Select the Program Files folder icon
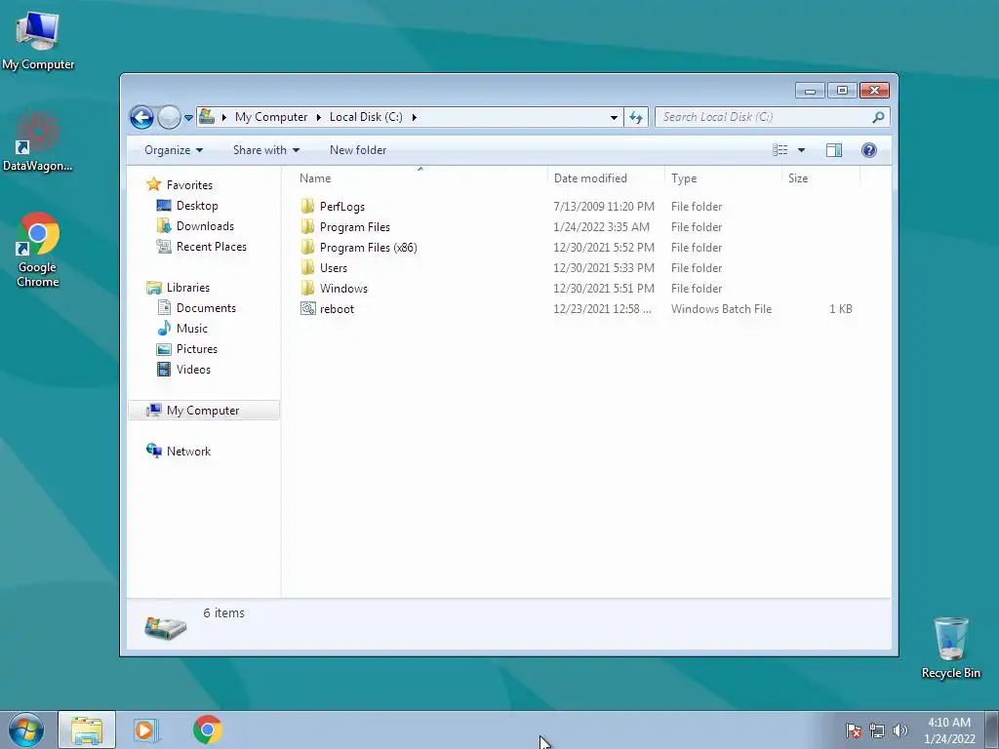This screenshot has height=749, width=999. 307,226
